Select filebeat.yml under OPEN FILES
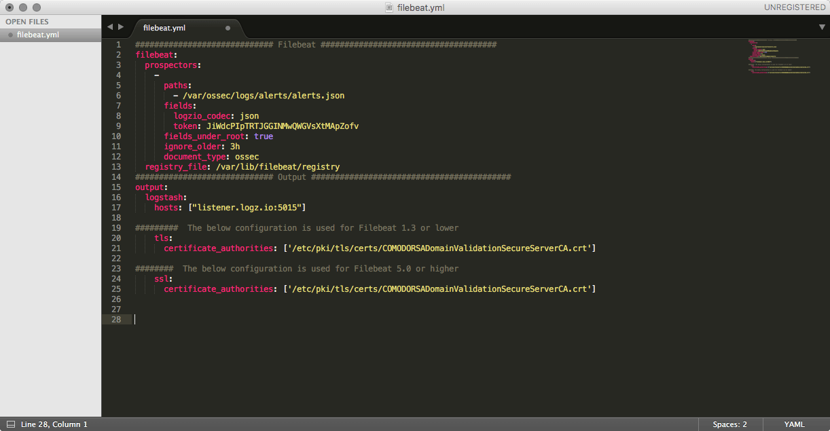The height and width of the screenshot is (431, 830). [x=37, y=35]
